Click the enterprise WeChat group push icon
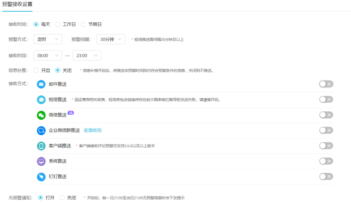 pos(41,130)
